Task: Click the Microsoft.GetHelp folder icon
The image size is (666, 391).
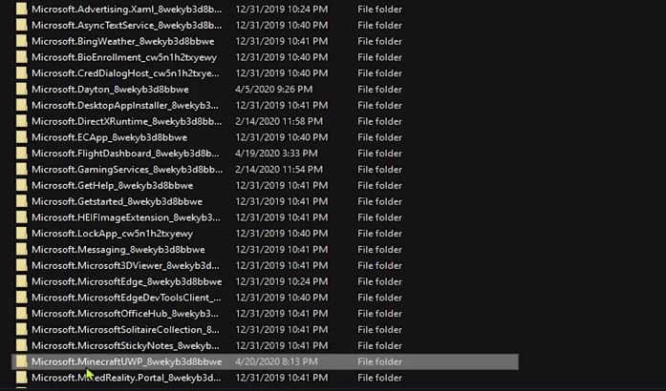Action: [x=22, y=185]
